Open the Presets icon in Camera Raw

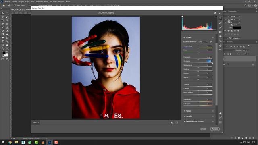(x=221, y=46)
